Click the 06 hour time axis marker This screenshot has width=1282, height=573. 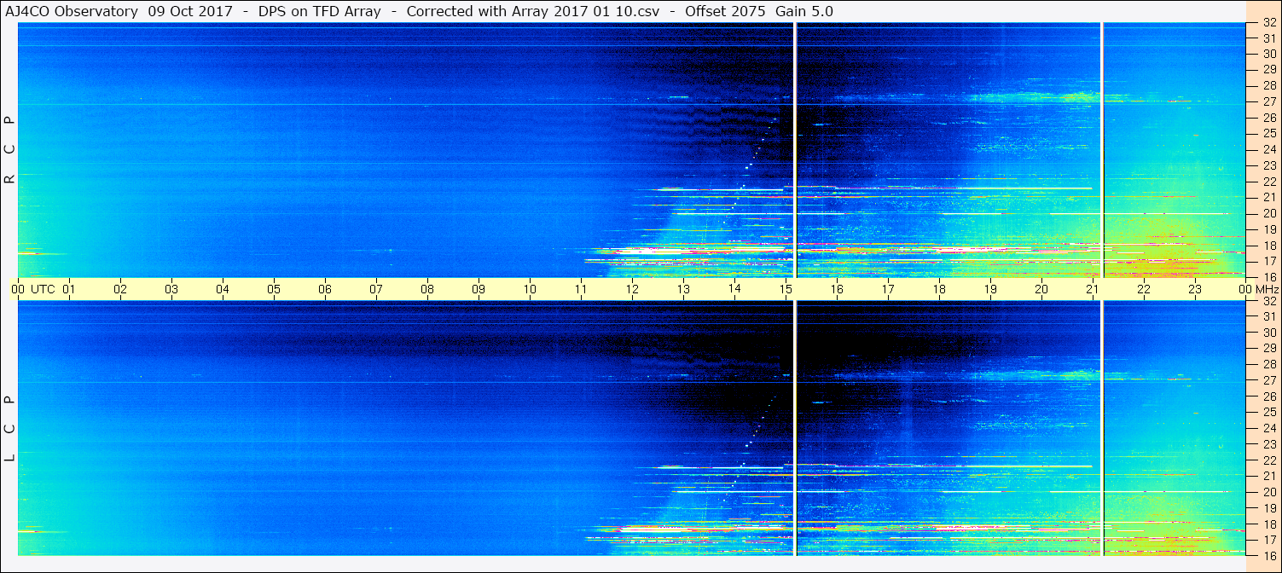[325, 290]
